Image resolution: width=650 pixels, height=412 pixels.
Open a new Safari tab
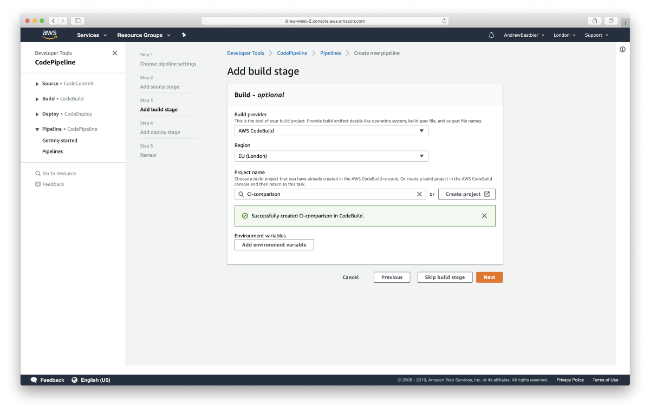coord(625,23)
